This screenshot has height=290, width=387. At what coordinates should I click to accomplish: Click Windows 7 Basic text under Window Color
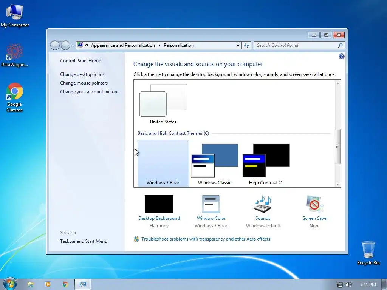(x=211, y=226)
